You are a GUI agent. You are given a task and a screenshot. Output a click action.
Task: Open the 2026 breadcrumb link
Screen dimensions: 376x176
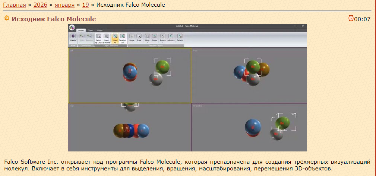pos(40,5)
